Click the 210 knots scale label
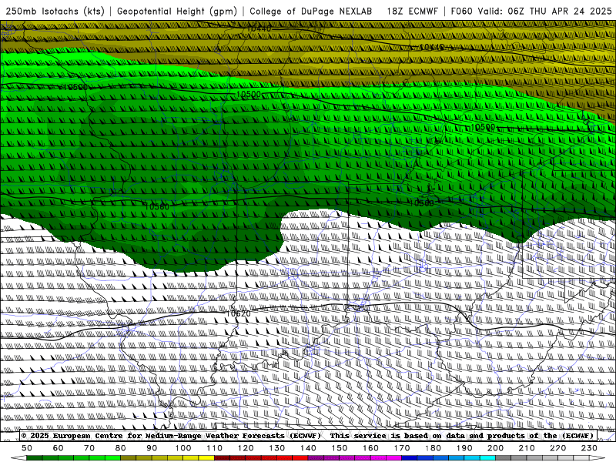The height and width of the screenshot is (462, 616). pyautogui.click(x=527, y=448)
